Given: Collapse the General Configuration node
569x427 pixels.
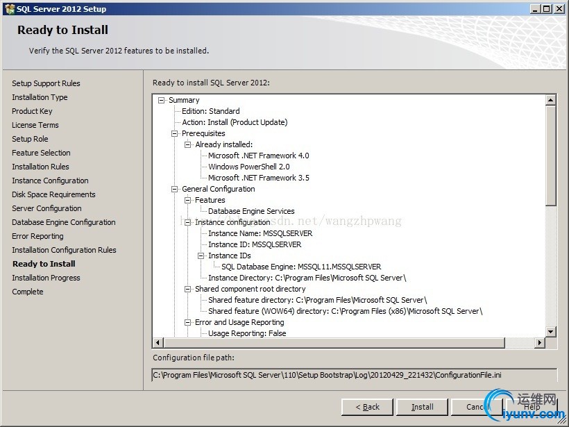Looking at the screenshot, I should (175, 189).
